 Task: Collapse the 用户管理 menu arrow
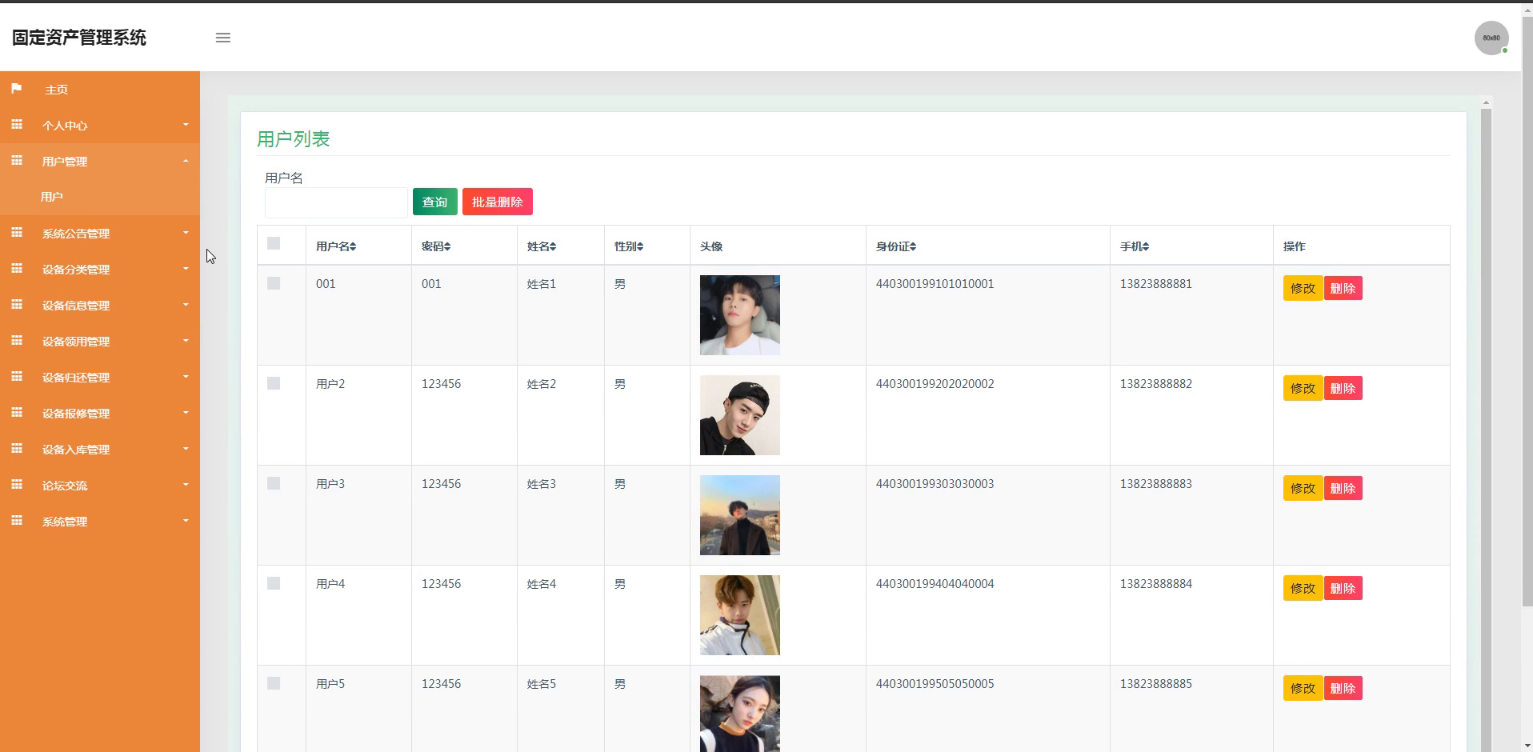(x=186, y=161)
